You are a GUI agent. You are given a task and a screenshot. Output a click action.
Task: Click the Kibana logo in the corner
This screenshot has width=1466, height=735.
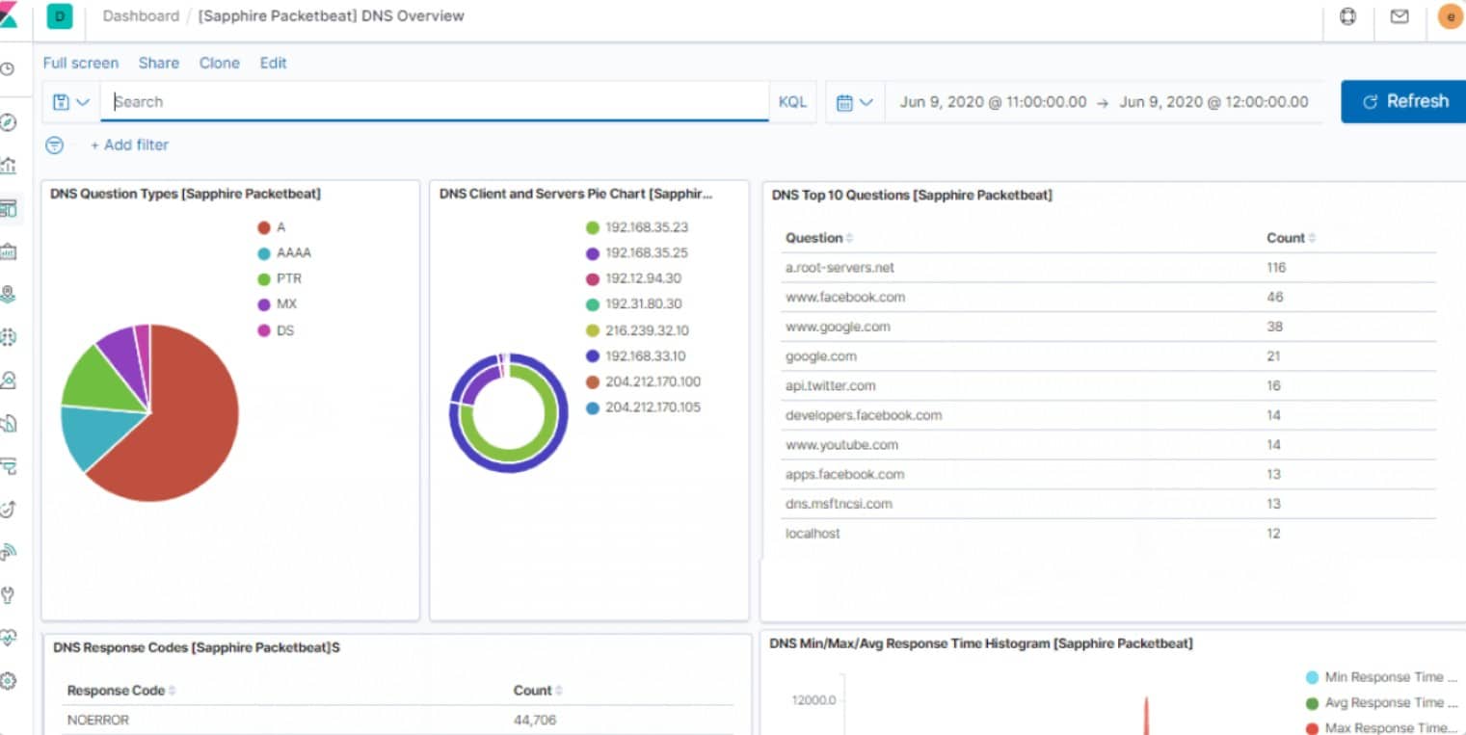pyautogui.click(x=9, y=15)
